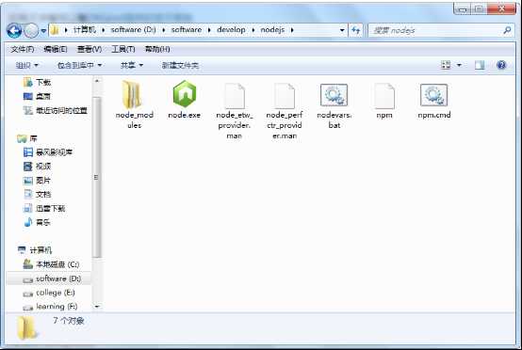Click the navigation pane scrollbar thumb
The image size is (522, 350).
[x=97, y=177]
